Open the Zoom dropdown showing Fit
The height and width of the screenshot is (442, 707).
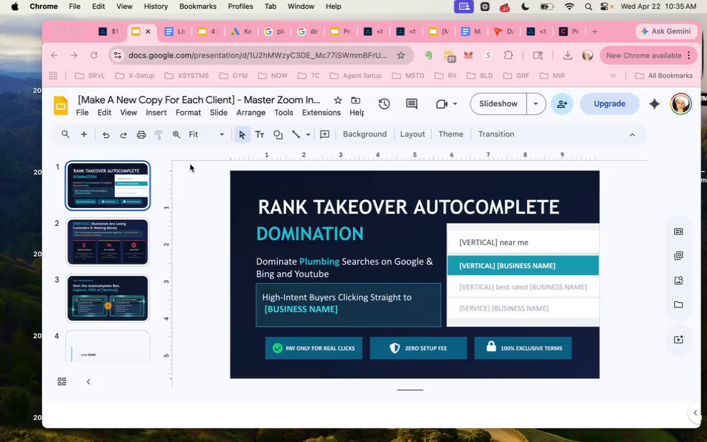206,134
